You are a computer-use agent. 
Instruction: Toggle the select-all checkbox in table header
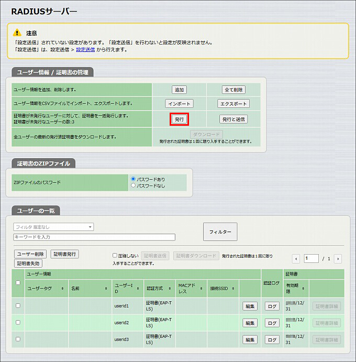[x=18, y=282]
